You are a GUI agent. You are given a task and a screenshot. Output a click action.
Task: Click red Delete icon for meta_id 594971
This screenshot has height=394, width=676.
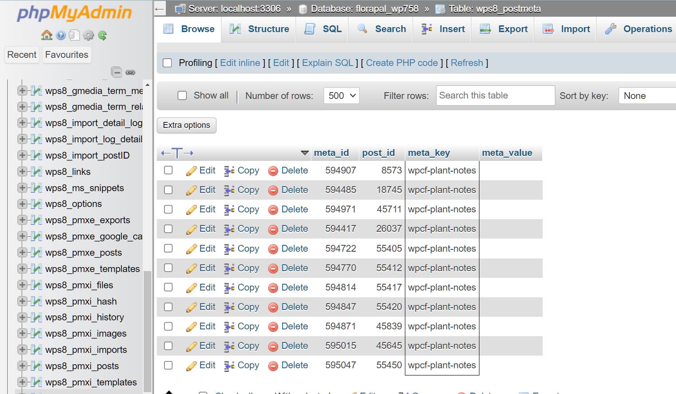pos(273,210)
